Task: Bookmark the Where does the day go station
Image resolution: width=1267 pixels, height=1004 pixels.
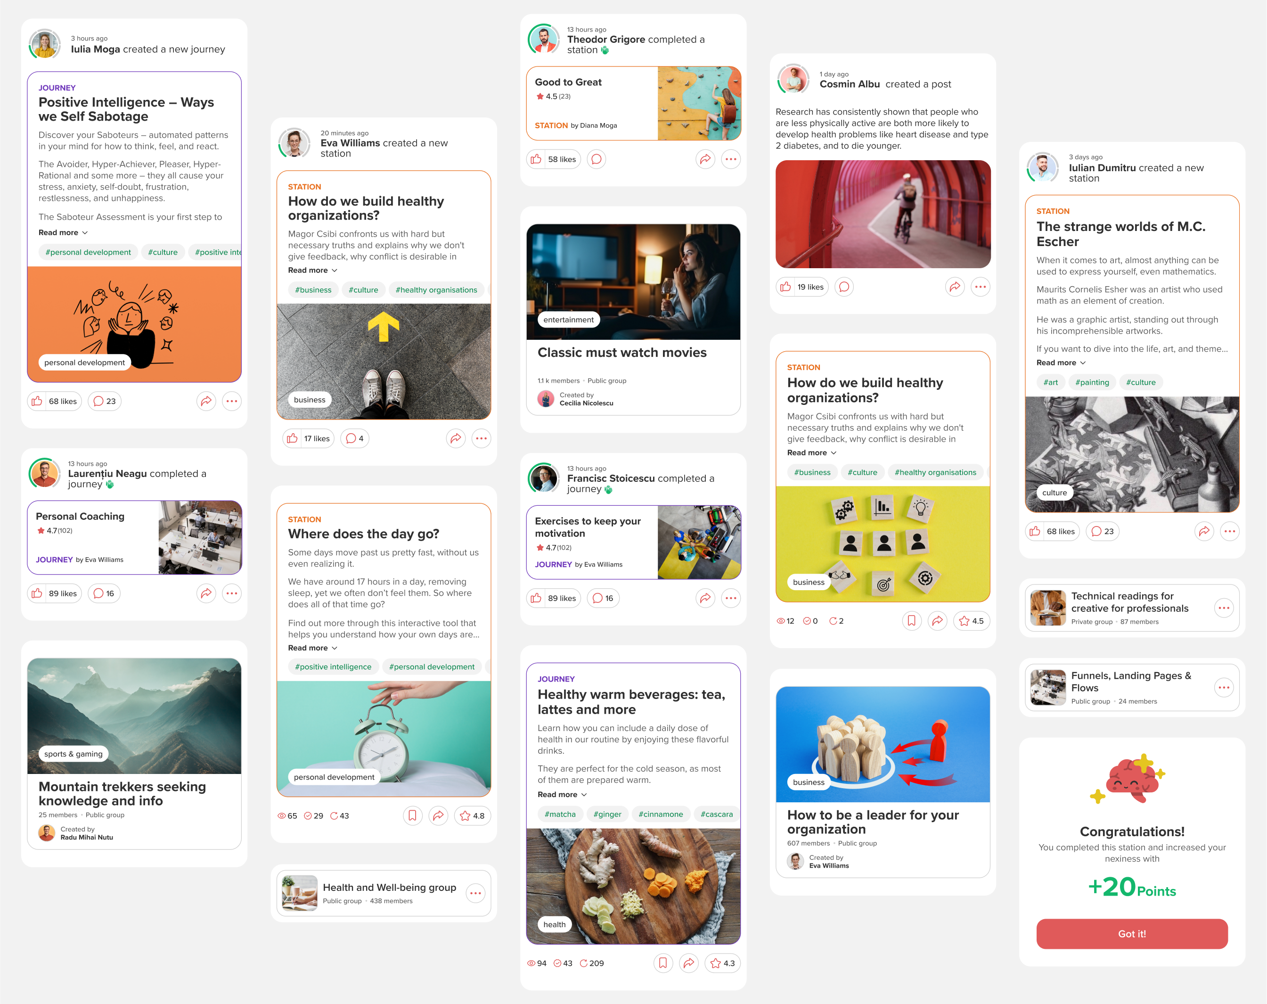Action: tap(413, 816)
